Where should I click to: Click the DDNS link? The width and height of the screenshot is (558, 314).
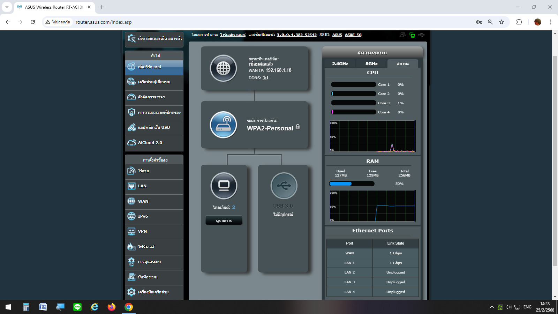click(265, 78)
